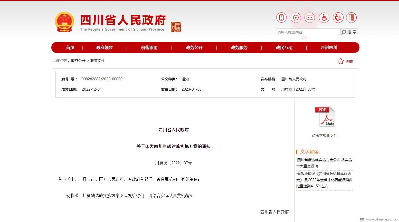The height and width of the screenshot is (222, 399).
Task: Click the 点击下载此文件 download link
Action: click(324, 136)
